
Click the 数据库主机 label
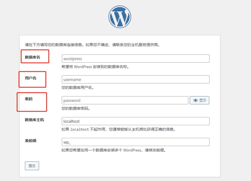(x=34, y=120)
